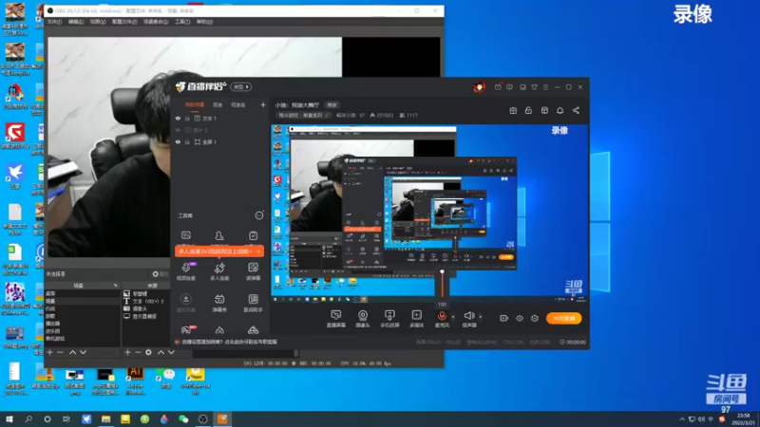Click the share icon in stream header
The image size is (760, 427).
click(x=576, y=110)
